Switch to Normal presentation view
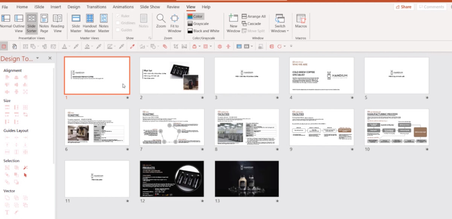The width and height of the screenshot is (452, 219). coord(6,21)
